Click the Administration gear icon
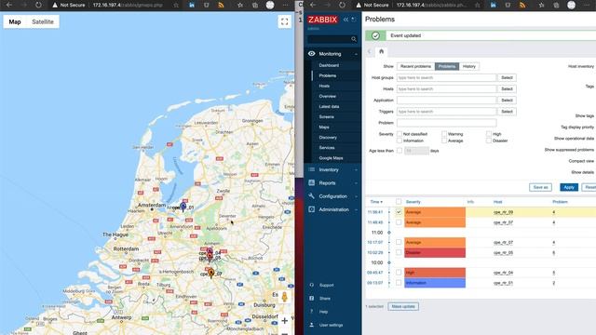 (x=312, y=209)
